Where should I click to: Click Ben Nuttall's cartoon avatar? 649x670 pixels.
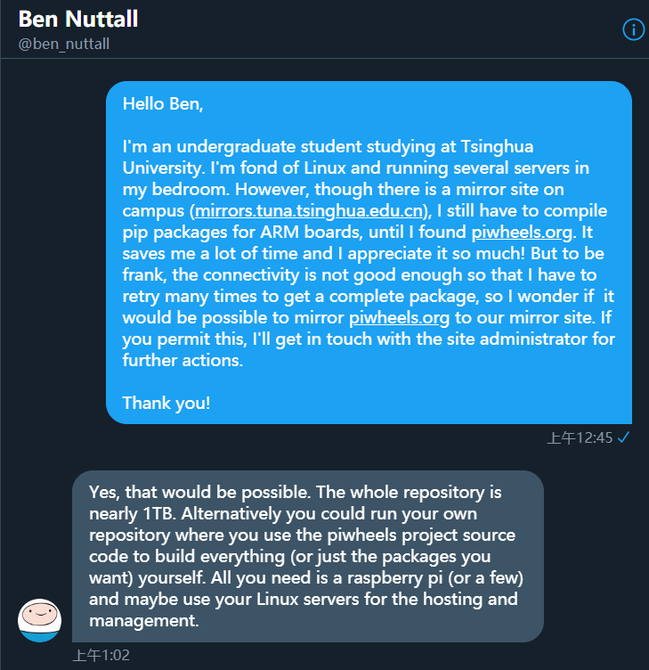pyautogui.click(x=40, y=620)
